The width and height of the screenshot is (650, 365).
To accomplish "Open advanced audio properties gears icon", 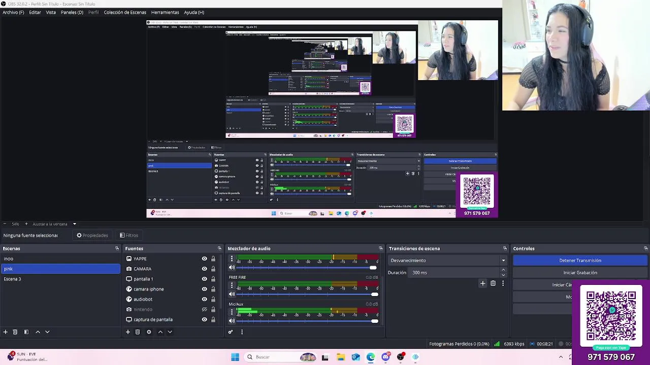I will click(231, 332).
